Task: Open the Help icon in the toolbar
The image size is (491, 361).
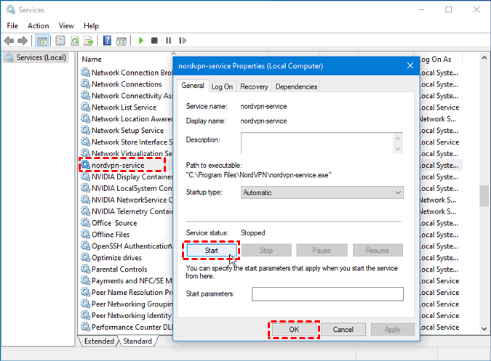Action: point(107,41)
